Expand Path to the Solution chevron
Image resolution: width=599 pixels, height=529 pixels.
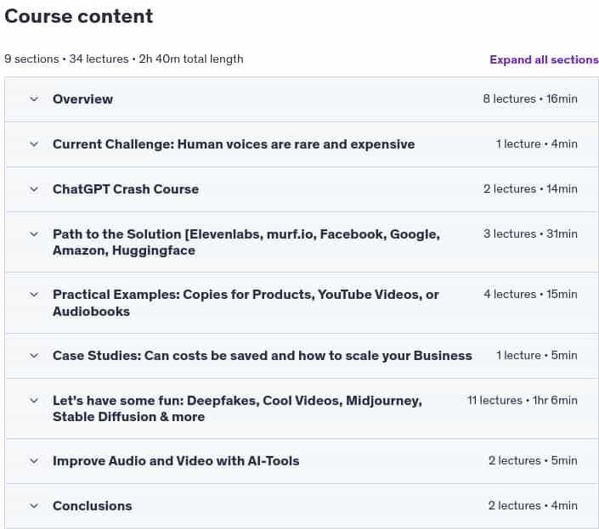[x=34, y=234]
